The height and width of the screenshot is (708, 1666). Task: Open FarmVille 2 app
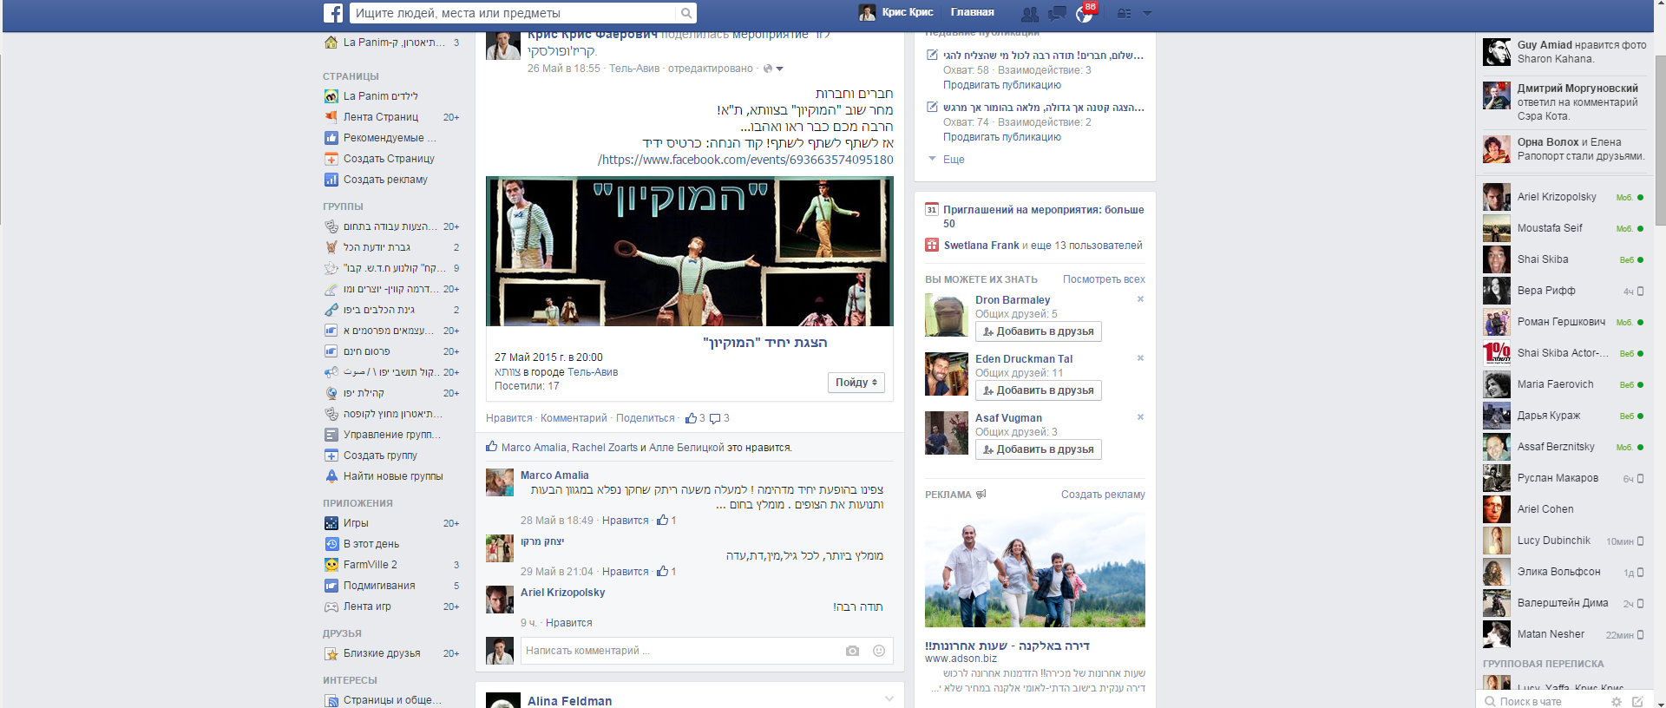click(392, 565)
